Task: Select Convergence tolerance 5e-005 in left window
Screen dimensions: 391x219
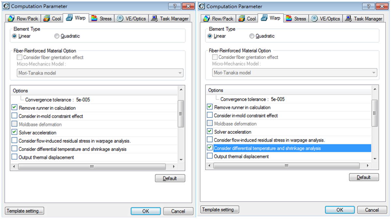Action: 57,100
